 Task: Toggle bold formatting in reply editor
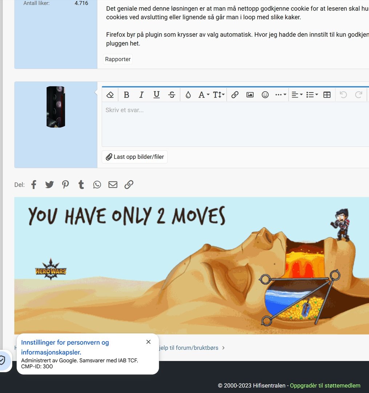click(127, 95)
